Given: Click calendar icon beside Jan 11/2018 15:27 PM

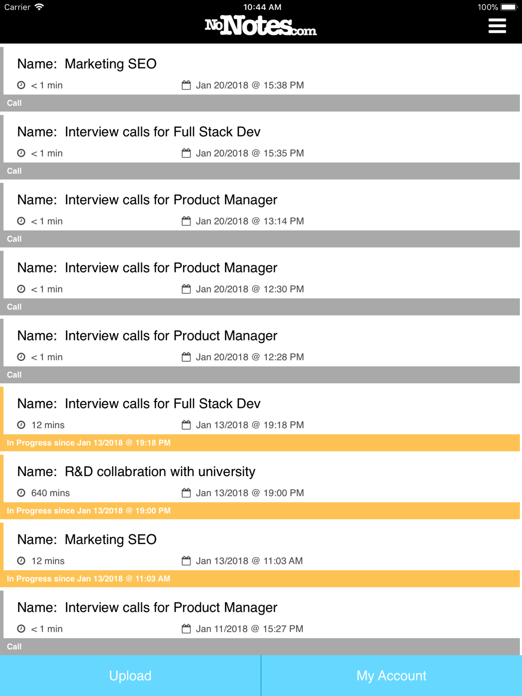Looking at the screenshot, I should coord(186,629).
